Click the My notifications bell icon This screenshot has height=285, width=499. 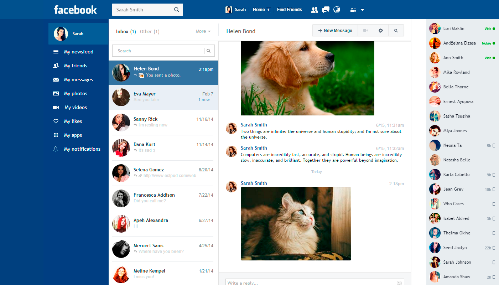pos(56,149)
